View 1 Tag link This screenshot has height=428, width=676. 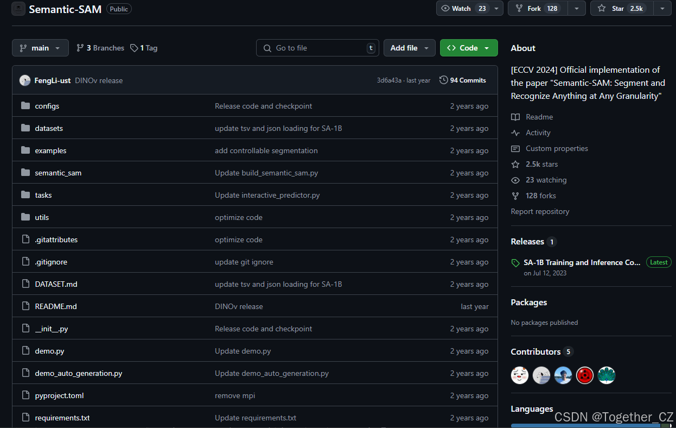(144, 48)
